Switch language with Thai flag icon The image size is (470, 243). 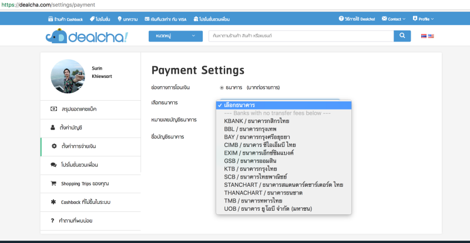(x=424, y=36)
